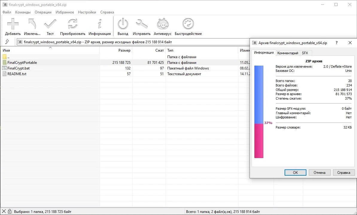Click the Извлечь (Extract) toolbar icon
This screenshot has width=357, height=215.
(x=32, y=24)
